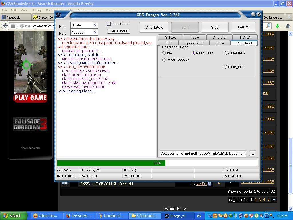The height and width of the screenshot is (220, 293).
Task: Click the Yahoo Messenger smiley tray icon
Action: point(246,216)
